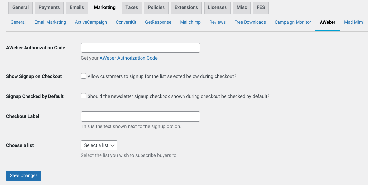Image resolution: width=368 pixels, height=185 pixels.
Task: Switch to the Payments tab
Action: tap(49, 7)
